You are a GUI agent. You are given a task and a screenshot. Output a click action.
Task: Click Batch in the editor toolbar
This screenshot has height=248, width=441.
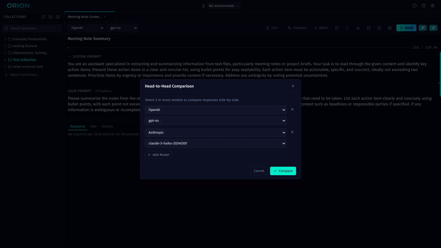(321, 28)
